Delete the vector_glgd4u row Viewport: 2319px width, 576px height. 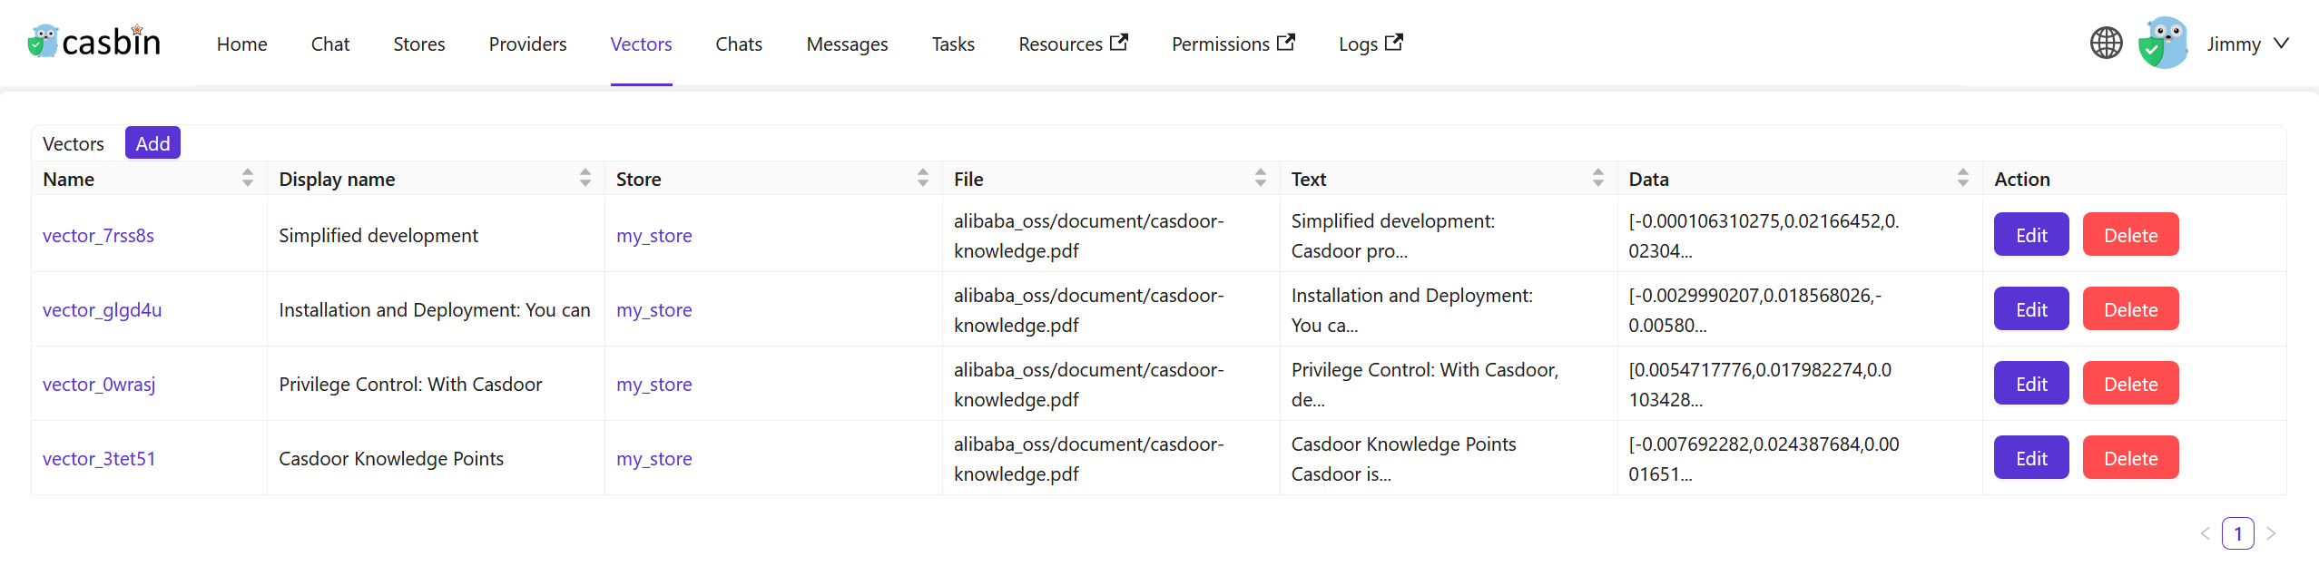pyautogui.click(x=2130, y=309)
